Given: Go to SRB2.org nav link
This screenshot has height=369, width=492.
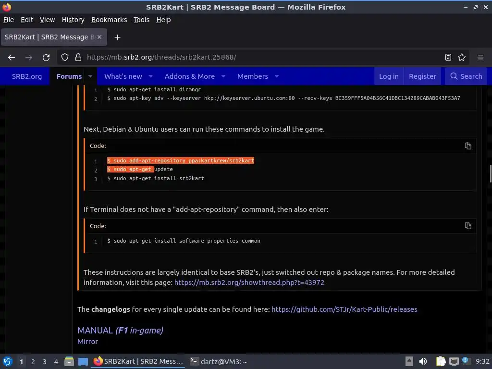Looking at the screenshot, I should click(27, 76).
